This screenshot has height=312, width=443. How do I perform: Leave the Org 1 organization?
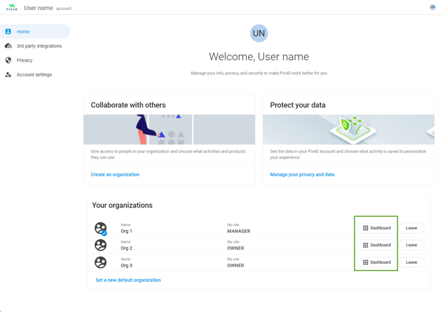[x=411, y=228]
